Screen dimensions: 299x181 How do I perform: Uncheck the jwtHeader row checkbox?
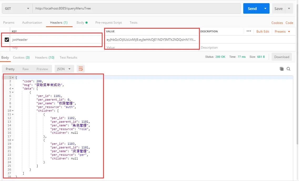pyautogui.click(x=7, y=40)
